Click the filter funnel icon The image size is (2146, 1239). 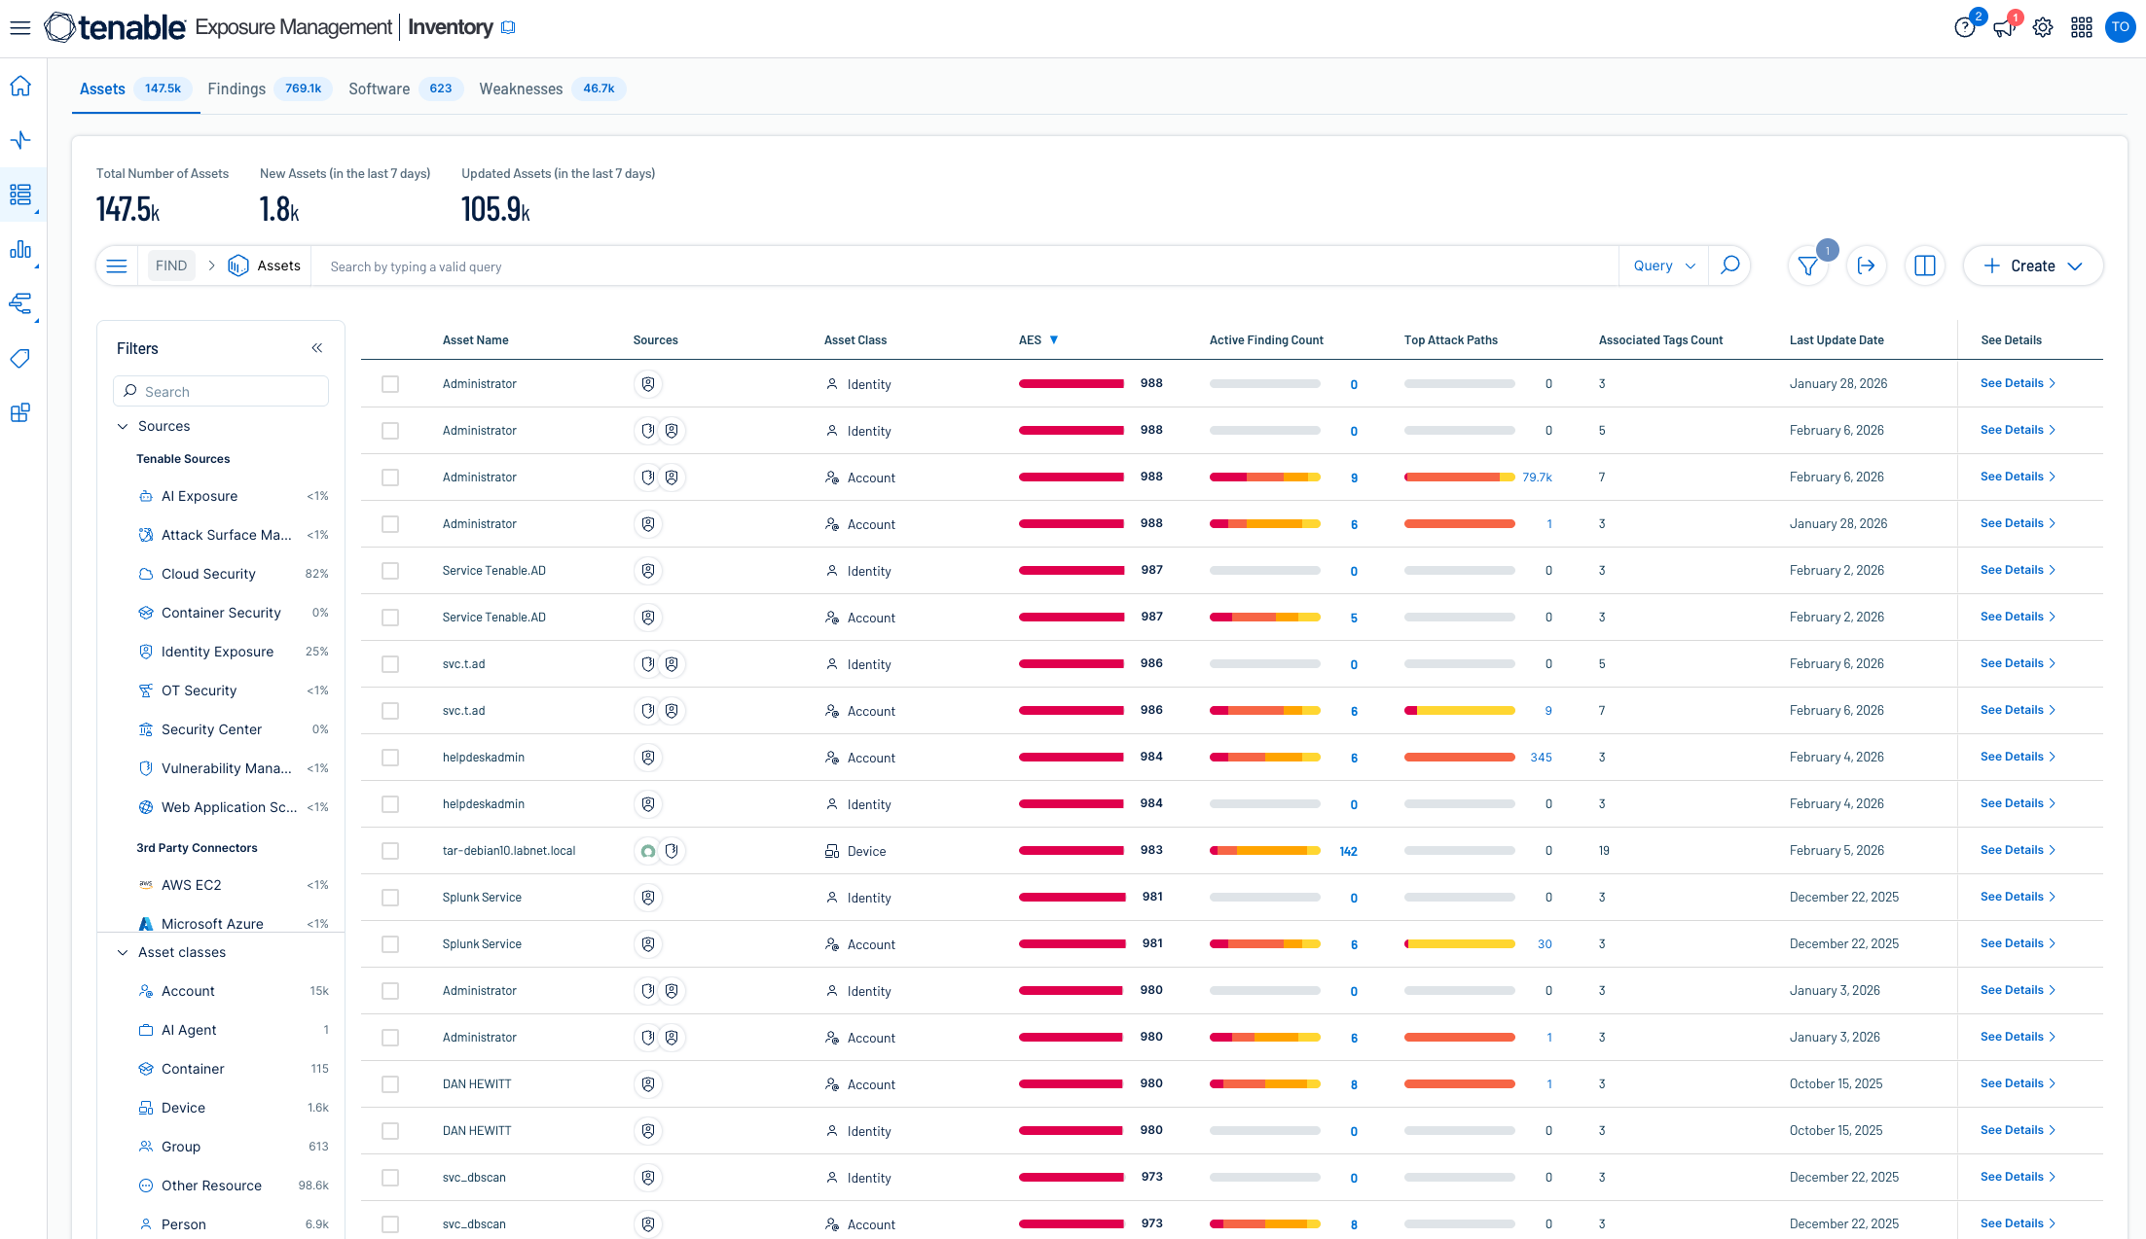(1807, 266)
